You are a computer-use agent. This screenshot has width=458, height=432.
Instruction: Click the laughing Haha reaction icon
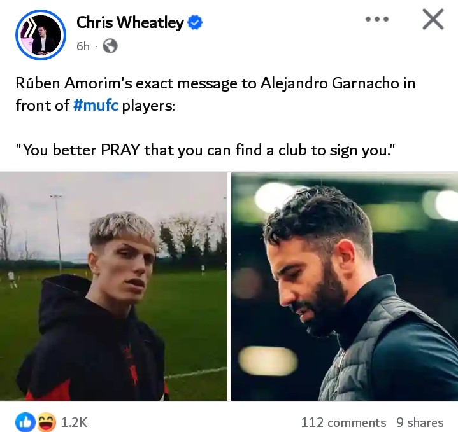[47, 422]
